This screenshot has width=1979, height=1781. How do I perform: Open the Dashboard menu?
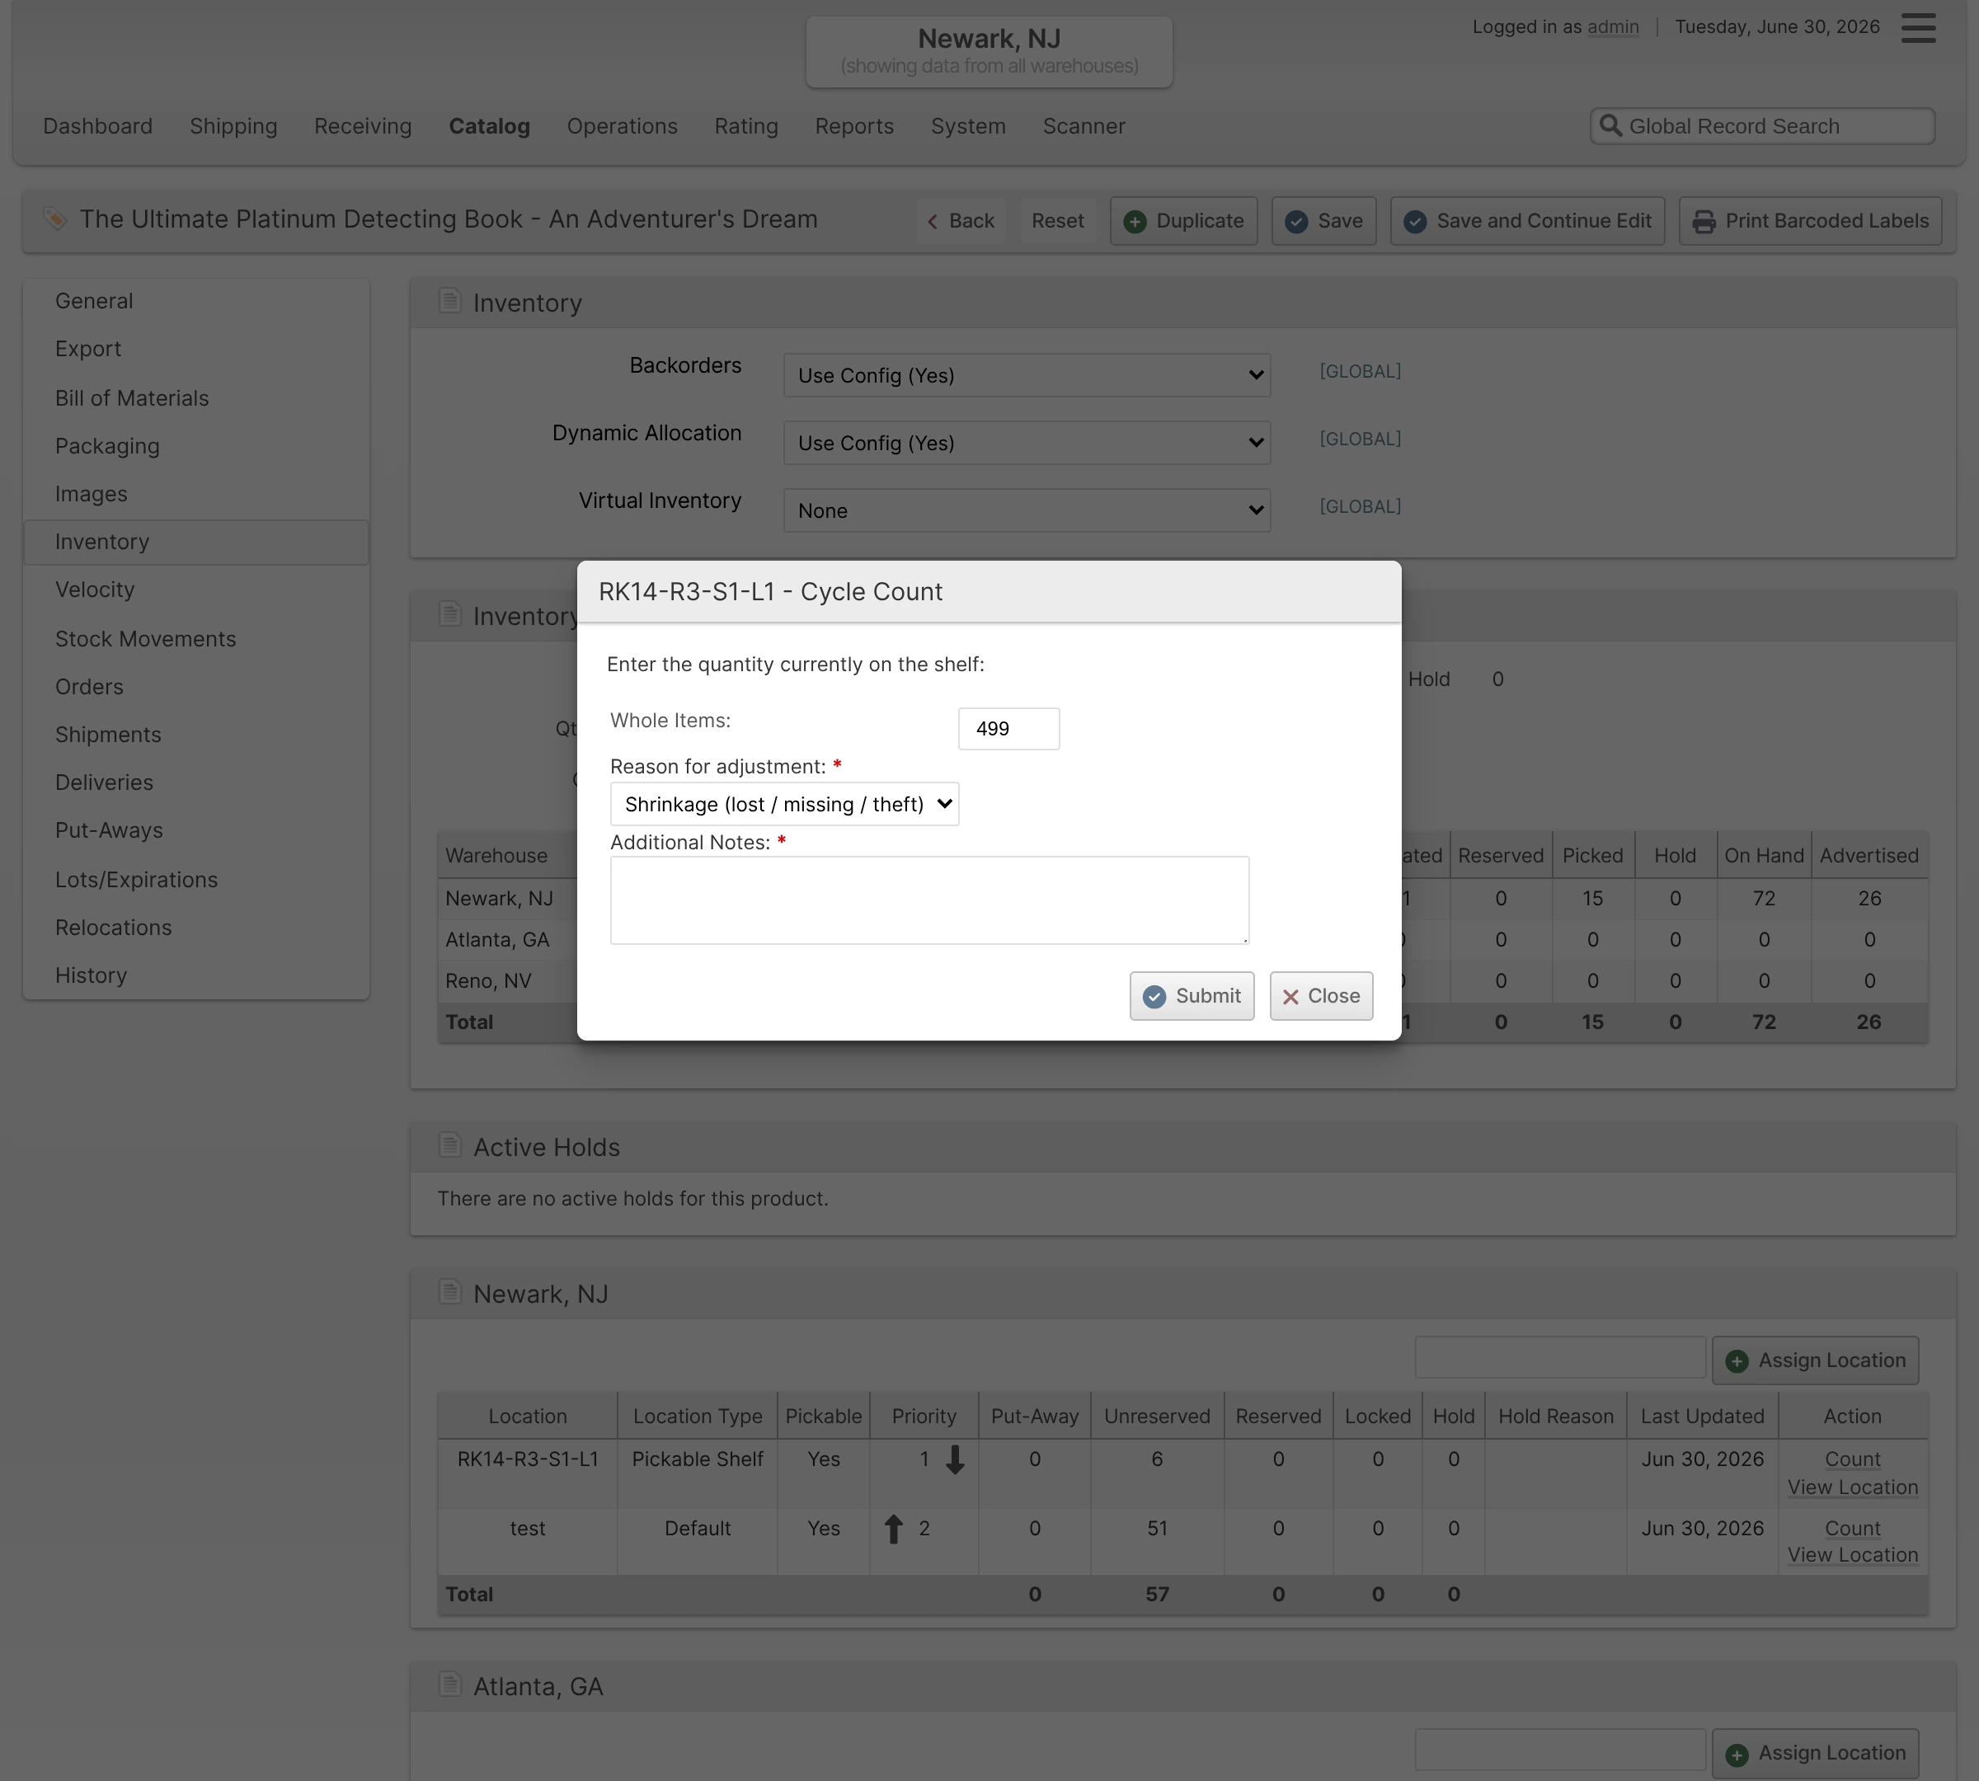point(98,125)
